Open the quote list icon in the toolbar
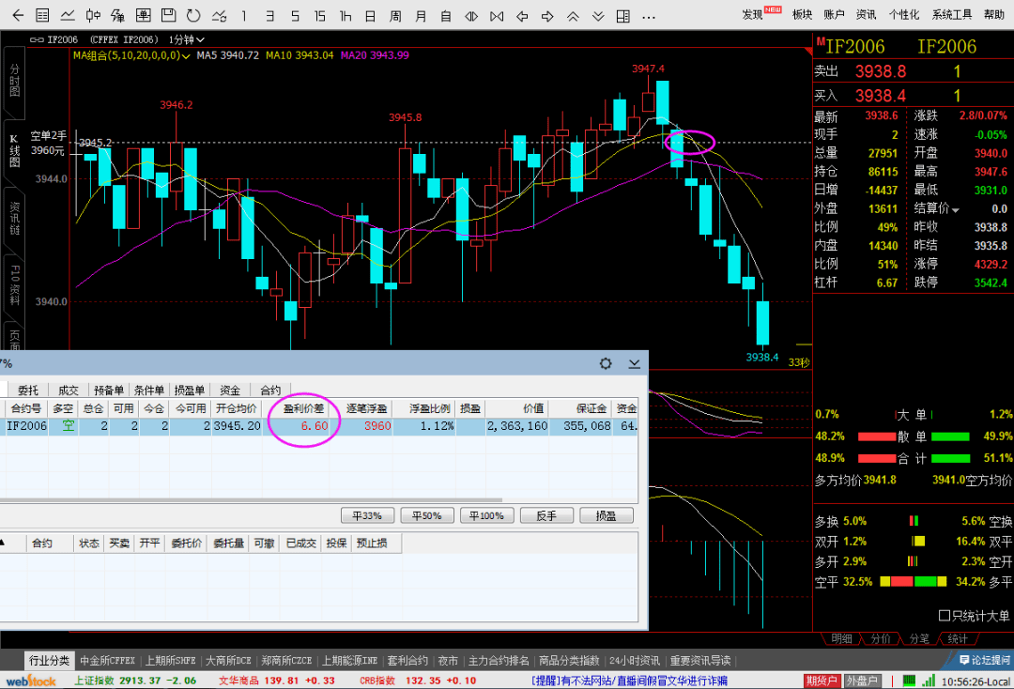Screen dimensions: 1014x689 tap(42, 16)
